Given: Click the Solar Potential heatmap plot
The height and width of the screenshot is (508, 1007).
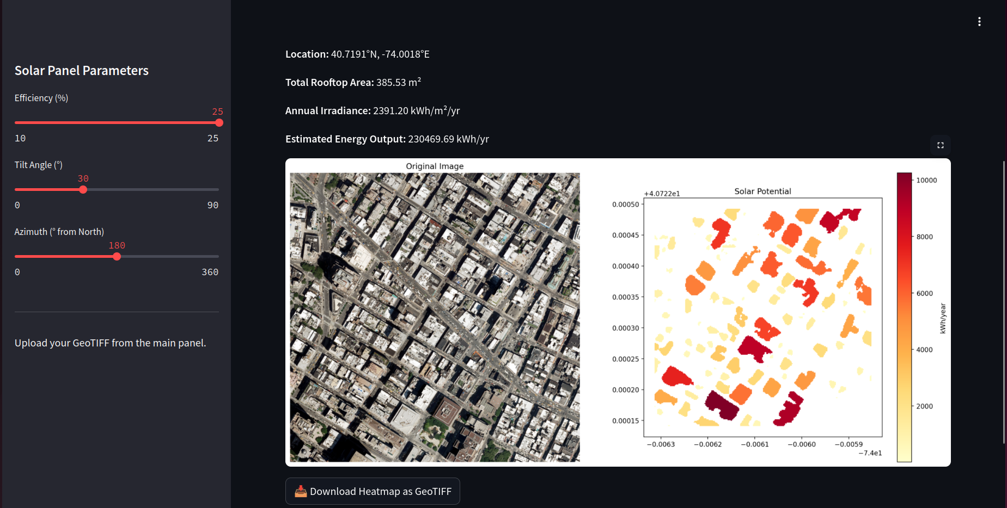Looking at the screenshot, I should [x=762, y=317].
